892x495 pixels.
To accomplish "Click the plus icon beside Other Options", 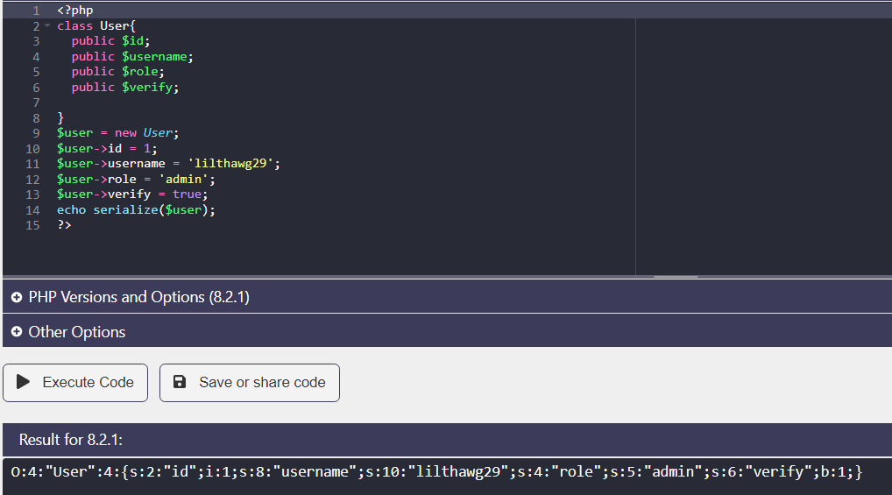I will [x=16, y=332].
